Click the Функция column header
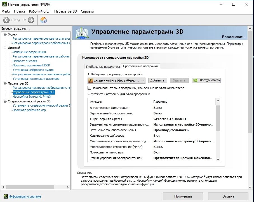 point(120,102)
